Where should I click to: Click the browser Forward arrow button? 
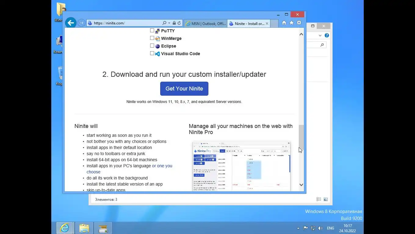pyautogui.click(x=81, y=23)
